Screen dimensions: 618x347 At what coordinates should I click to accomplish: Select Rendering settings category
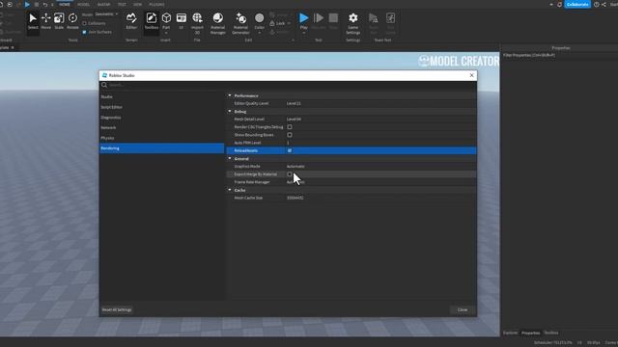click(x=161, y=148)
